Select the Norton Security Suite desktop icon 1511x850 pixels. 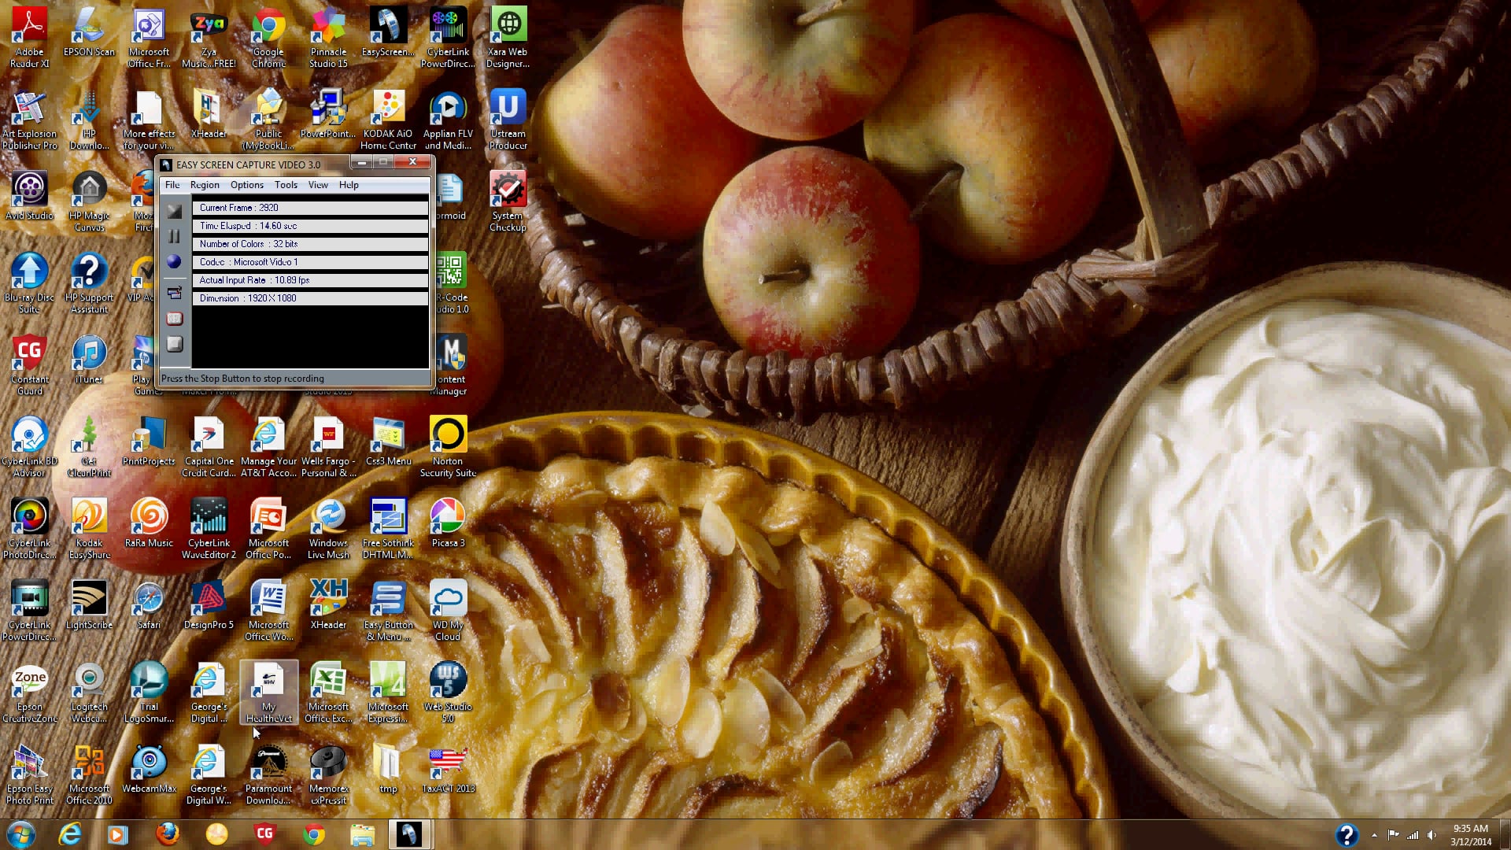(x=448, y=447)
